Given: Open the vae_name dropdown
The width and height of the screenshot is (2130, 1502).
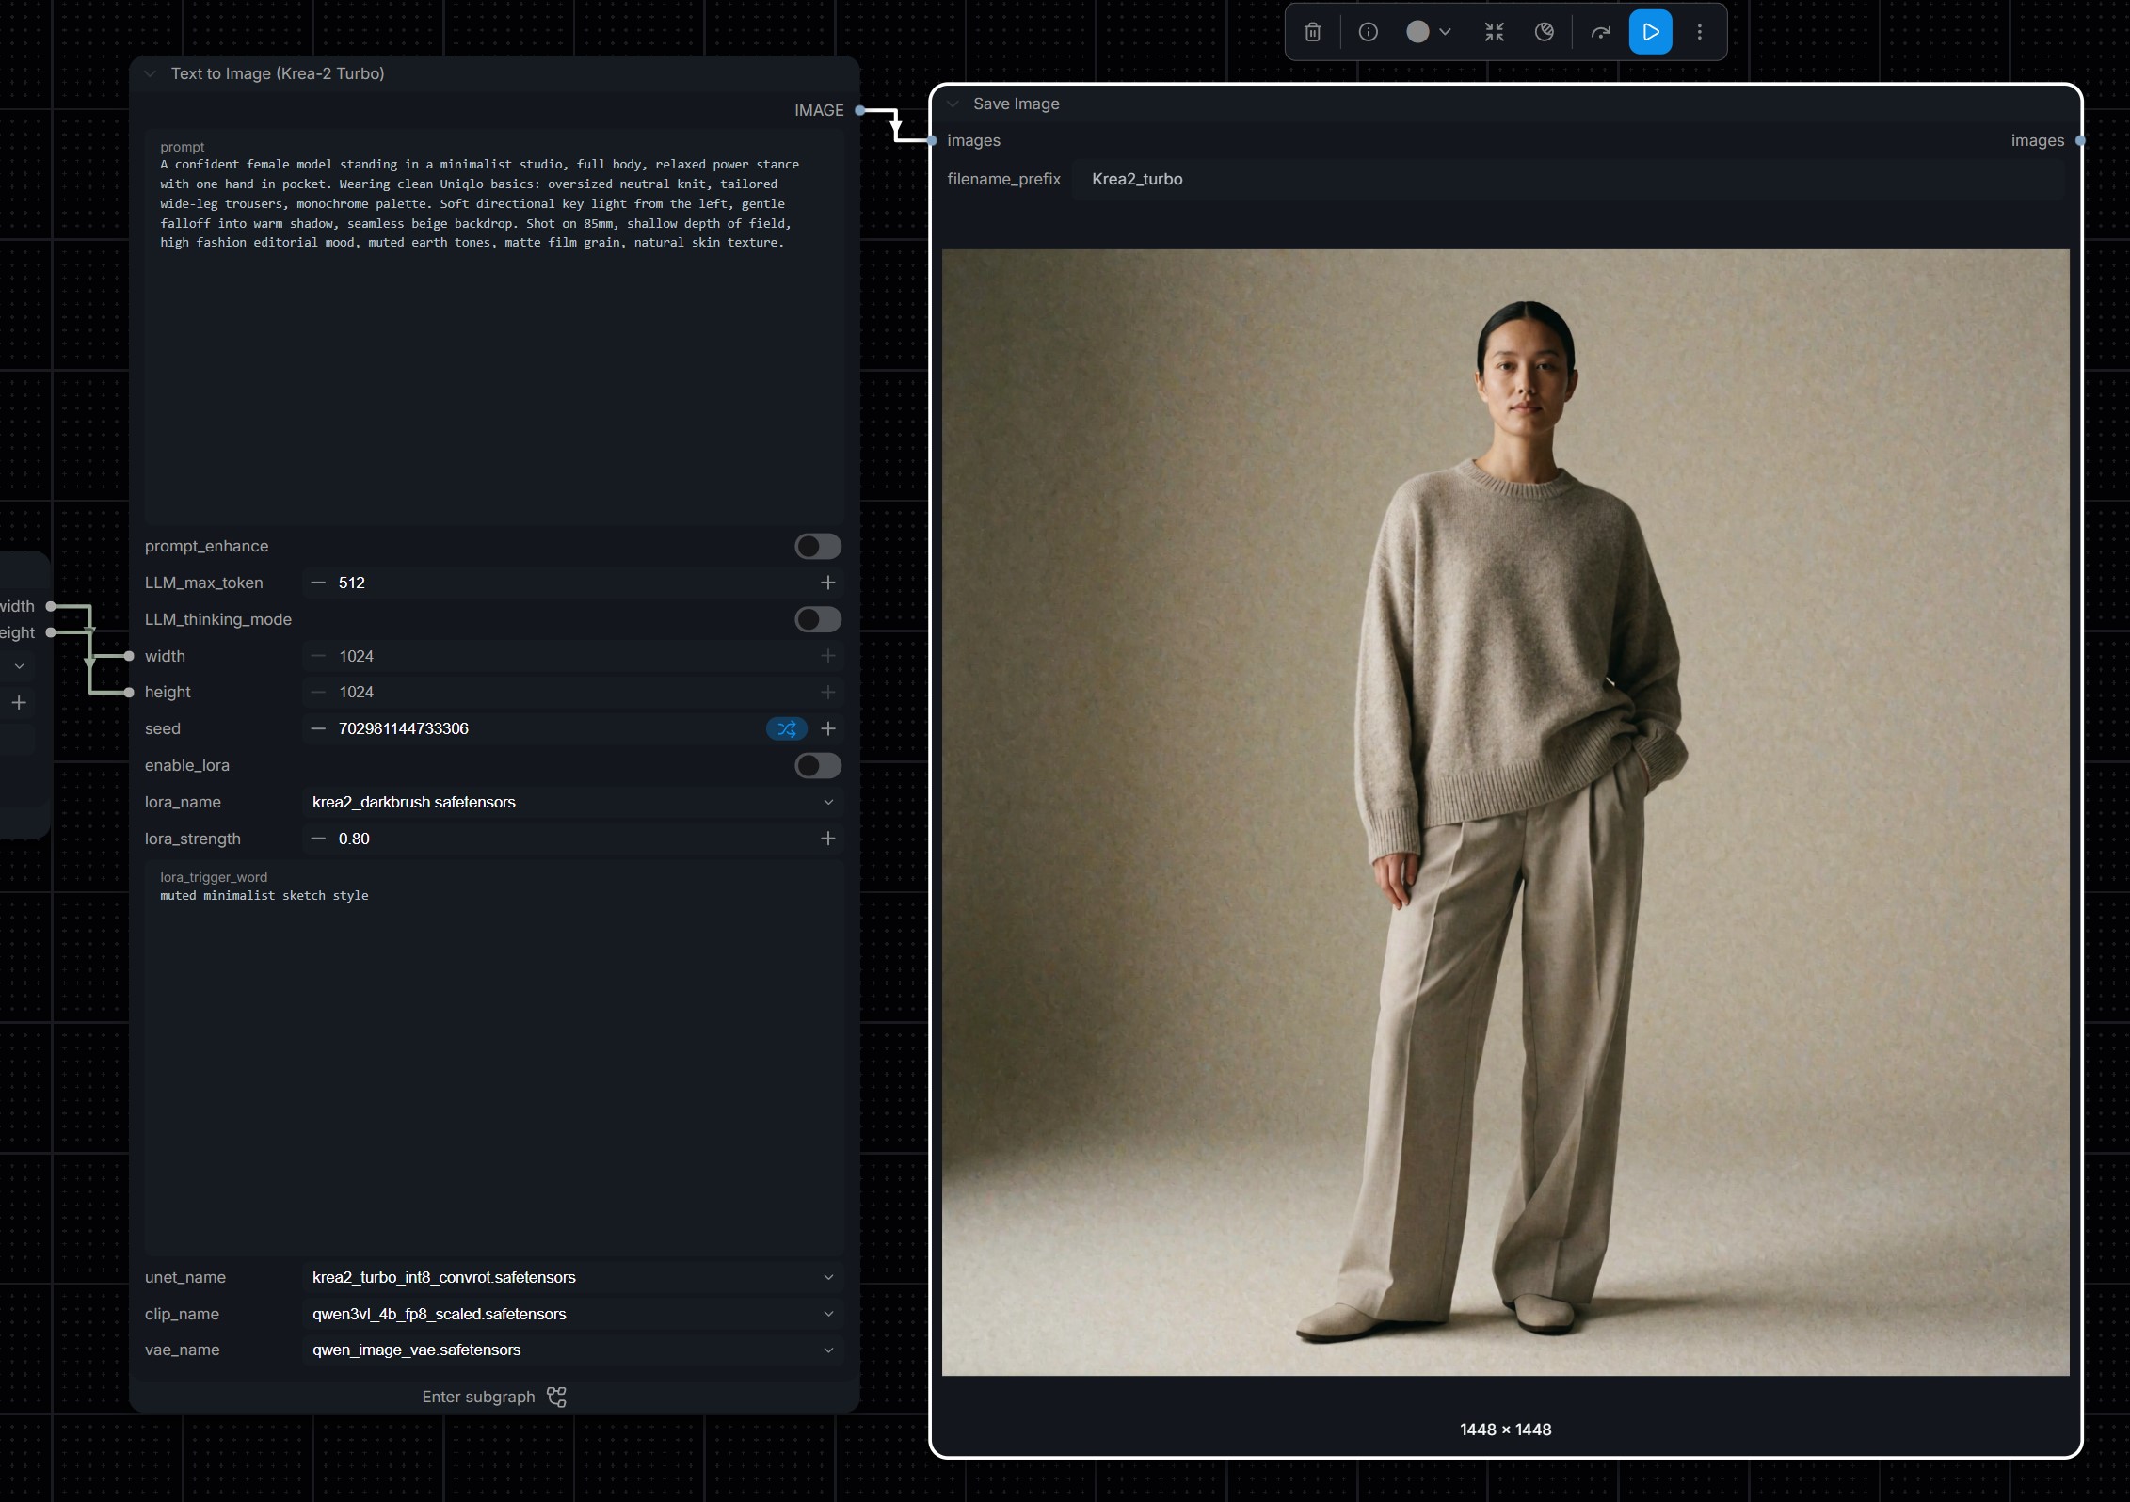Looking at the screenshot, I should (573, 1350).
